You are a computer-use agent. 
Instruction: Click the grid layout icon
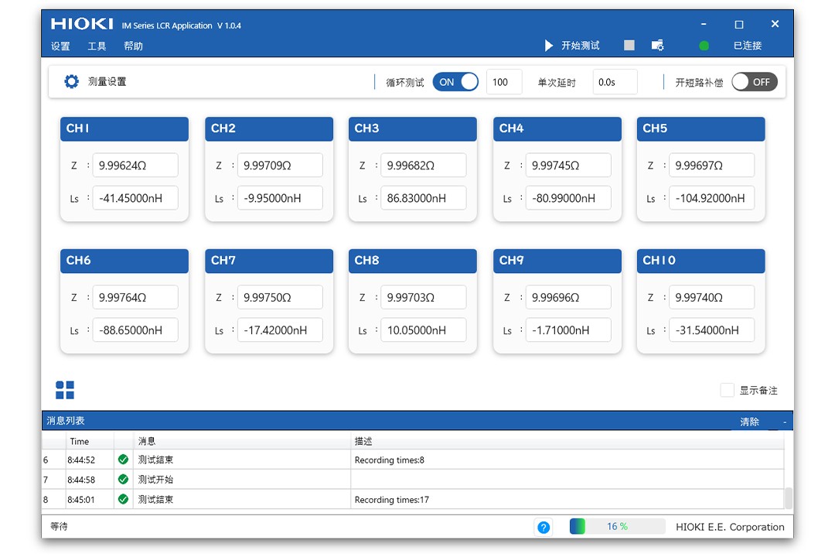coord(65,390)
